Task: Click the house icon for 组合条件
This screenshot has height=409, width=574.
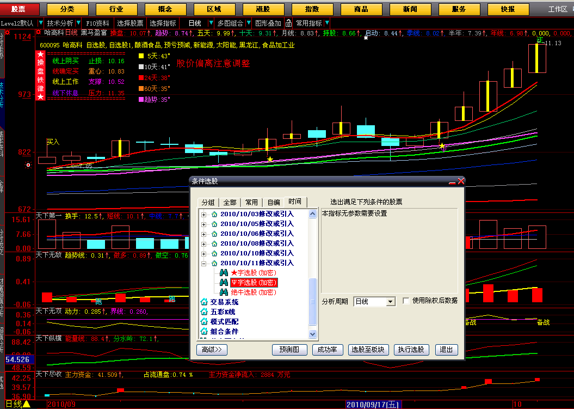Action: 204,332
